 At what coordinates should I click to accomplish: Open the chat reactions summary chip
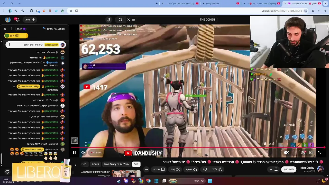(16, 35)
